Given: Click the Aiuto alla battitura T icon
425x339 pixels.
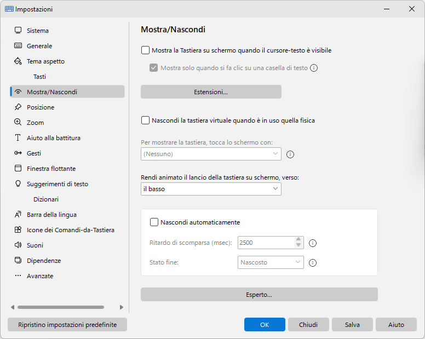Looking at the screenshot, I should [x=18, y=137].
